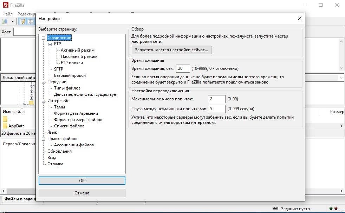Screen dimensions: 345x213
Task: Select the AppData folder icon
Action: 5,126
